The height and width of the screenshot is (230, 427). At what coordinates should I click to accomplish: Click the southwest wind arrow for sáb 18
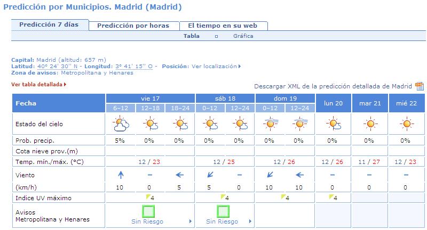click(x=210, y=175)
